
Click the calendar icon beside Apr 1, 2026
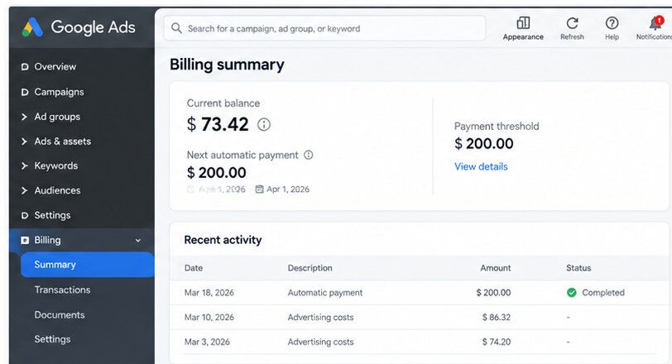pos(259,189)
